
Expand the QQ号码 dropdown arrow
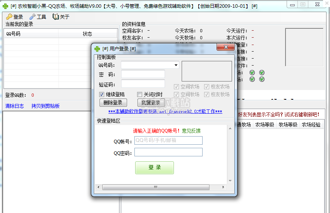[176, 65]
